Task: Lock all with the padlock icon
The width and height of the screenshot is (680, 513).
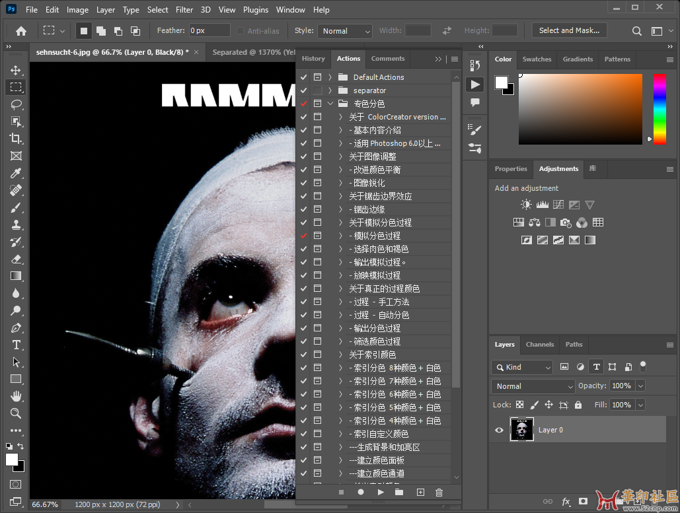Action: tap(578, 405)
